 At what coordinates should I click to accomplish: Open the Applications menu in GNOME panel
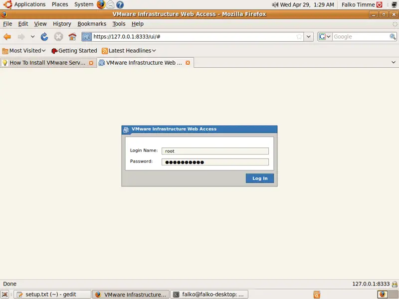(30, 4)
